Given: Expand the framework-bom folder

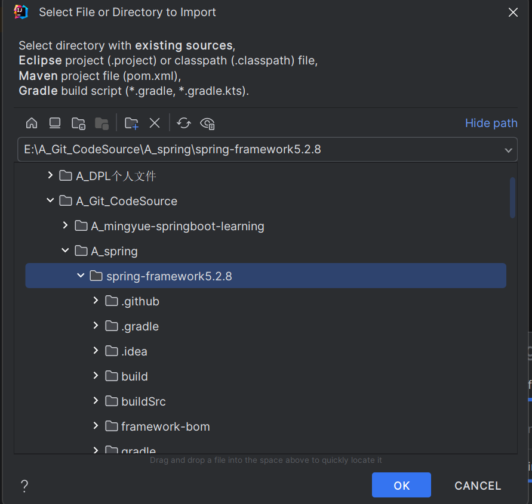Looking at the screenshot, I should tap(96, 426).
